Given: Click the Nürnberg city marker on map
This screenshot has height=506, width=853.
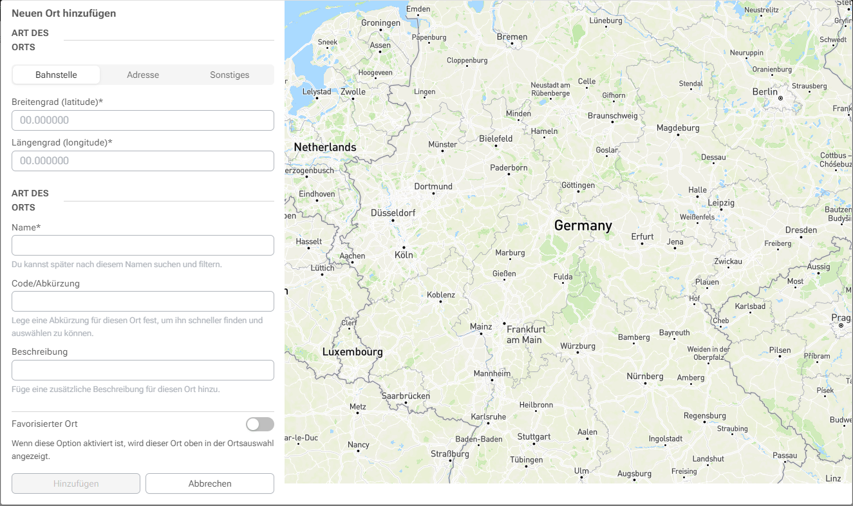Looking at the screenshot, I should pos(645,383).
